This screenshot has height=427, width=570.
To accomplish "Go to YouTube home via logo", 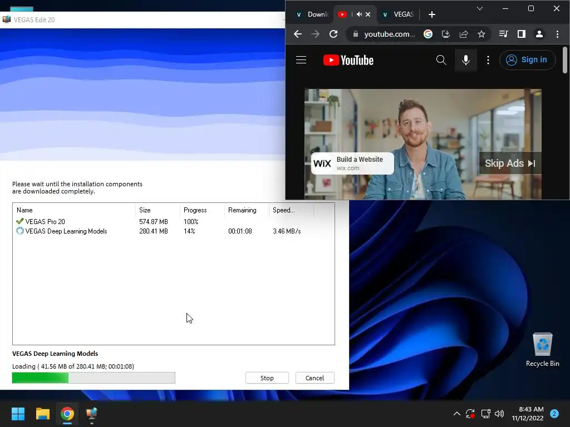I will [348, 60].
